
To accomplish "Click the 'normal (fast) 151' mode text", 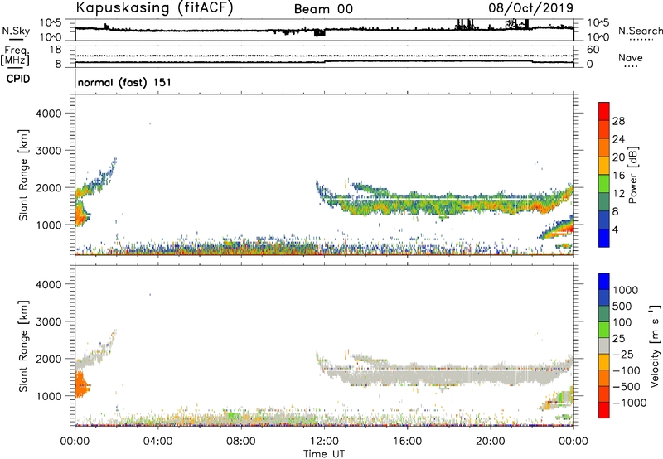I will [x=124, y=82].
